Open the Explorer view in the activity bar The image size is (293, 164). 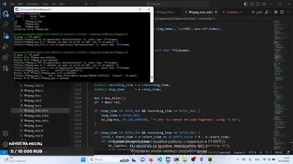pos(5,14)
